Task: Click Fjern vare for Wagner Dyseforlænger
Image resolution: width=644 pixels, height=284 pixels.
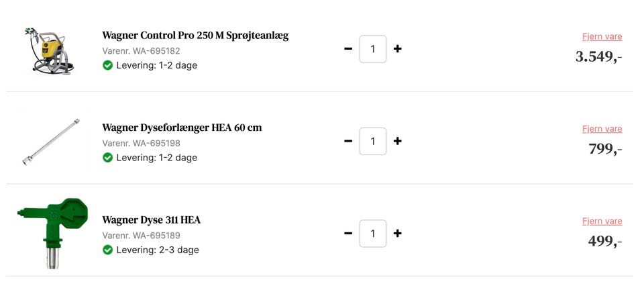Action: pyautogui.click(x=602, y=129)
